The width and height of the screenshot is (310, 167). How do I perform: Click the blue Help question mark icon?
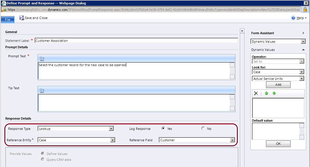tap(293, 18)
